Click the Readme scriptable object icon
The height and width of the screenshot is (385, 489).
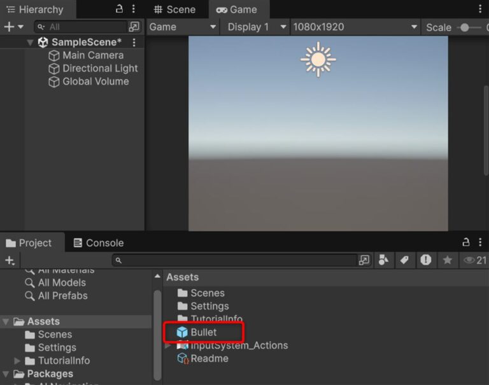pos(183,358)
